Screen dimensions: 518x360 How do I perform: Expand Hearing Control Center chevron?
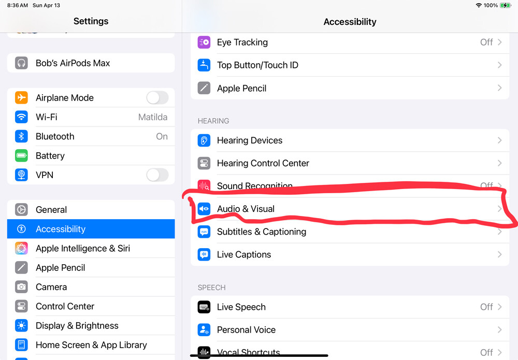499,163
